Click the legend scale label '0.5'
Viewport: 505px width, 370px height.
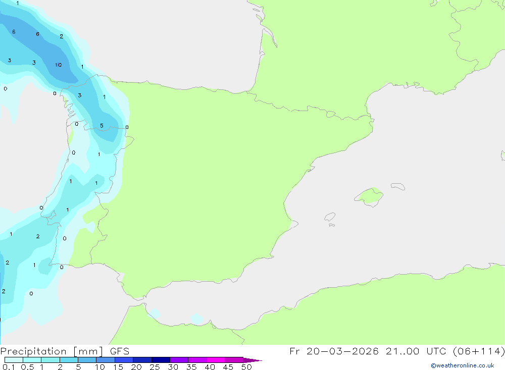click(27, 367)
